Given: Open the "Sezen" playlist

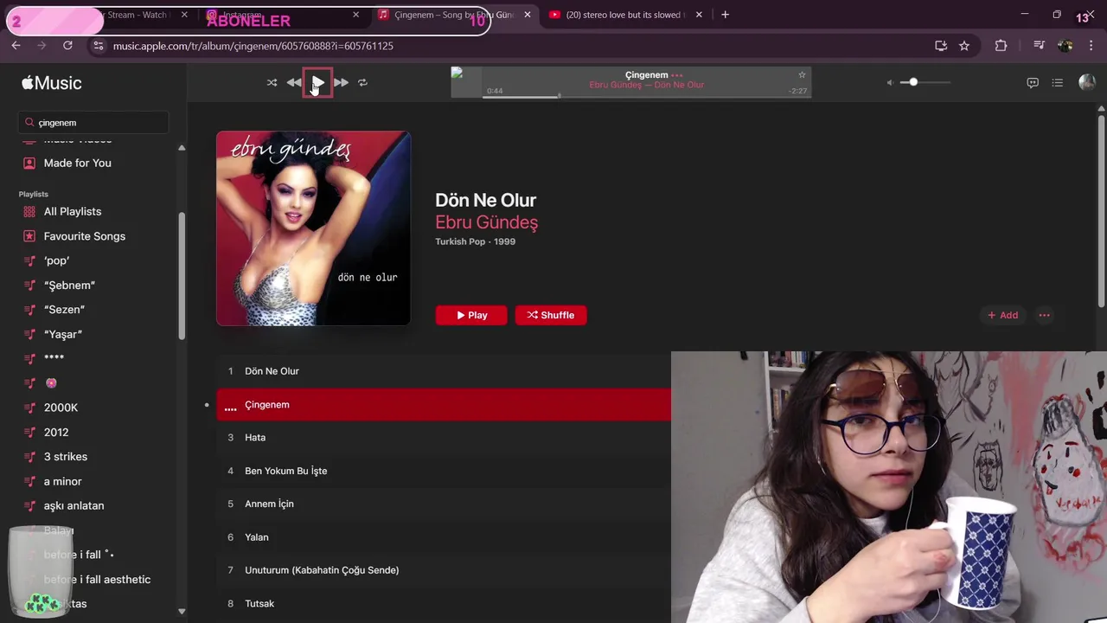Looking at the screenshot, I should pos(64,310).
